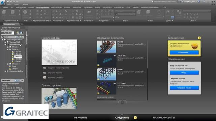Click the Отправка отзыва button
The width and height of the screenshot is (216, 121).
(x=184, y=88)
